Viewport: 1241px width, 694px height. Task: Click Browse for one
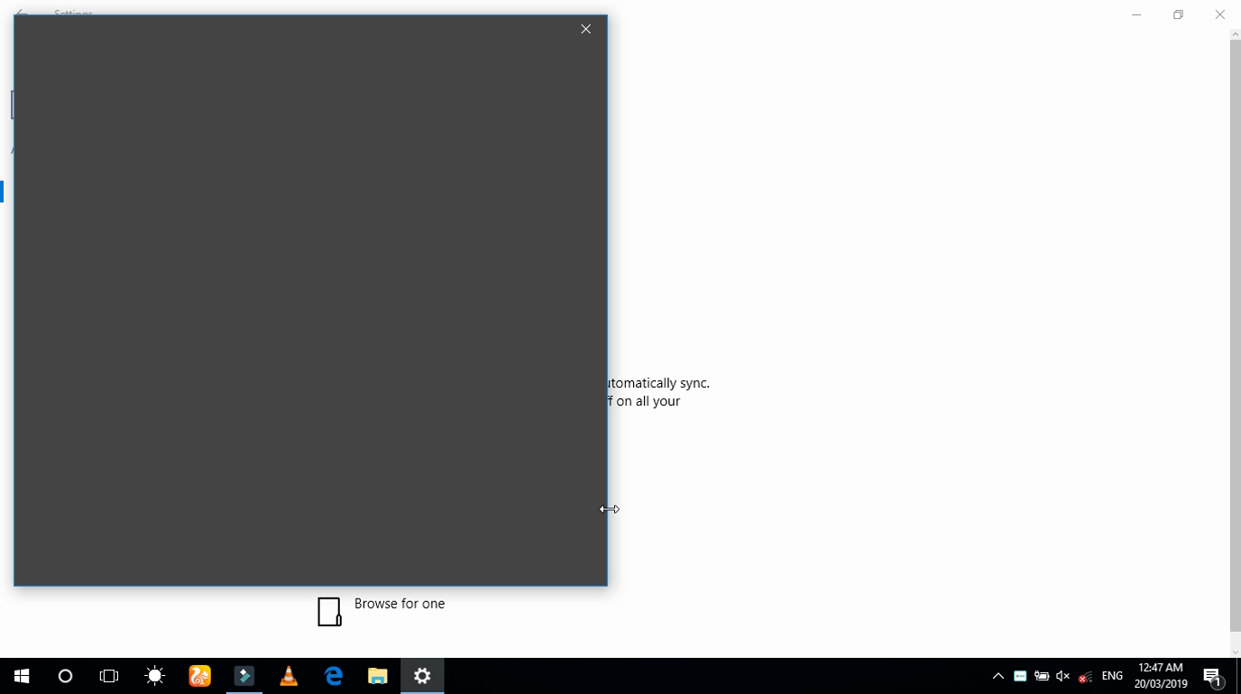399,604
